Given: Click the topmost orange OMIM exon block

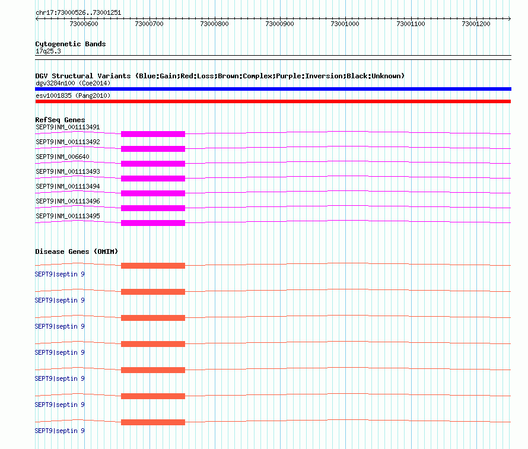Looking at the screenshot, I should coord(153,266).
